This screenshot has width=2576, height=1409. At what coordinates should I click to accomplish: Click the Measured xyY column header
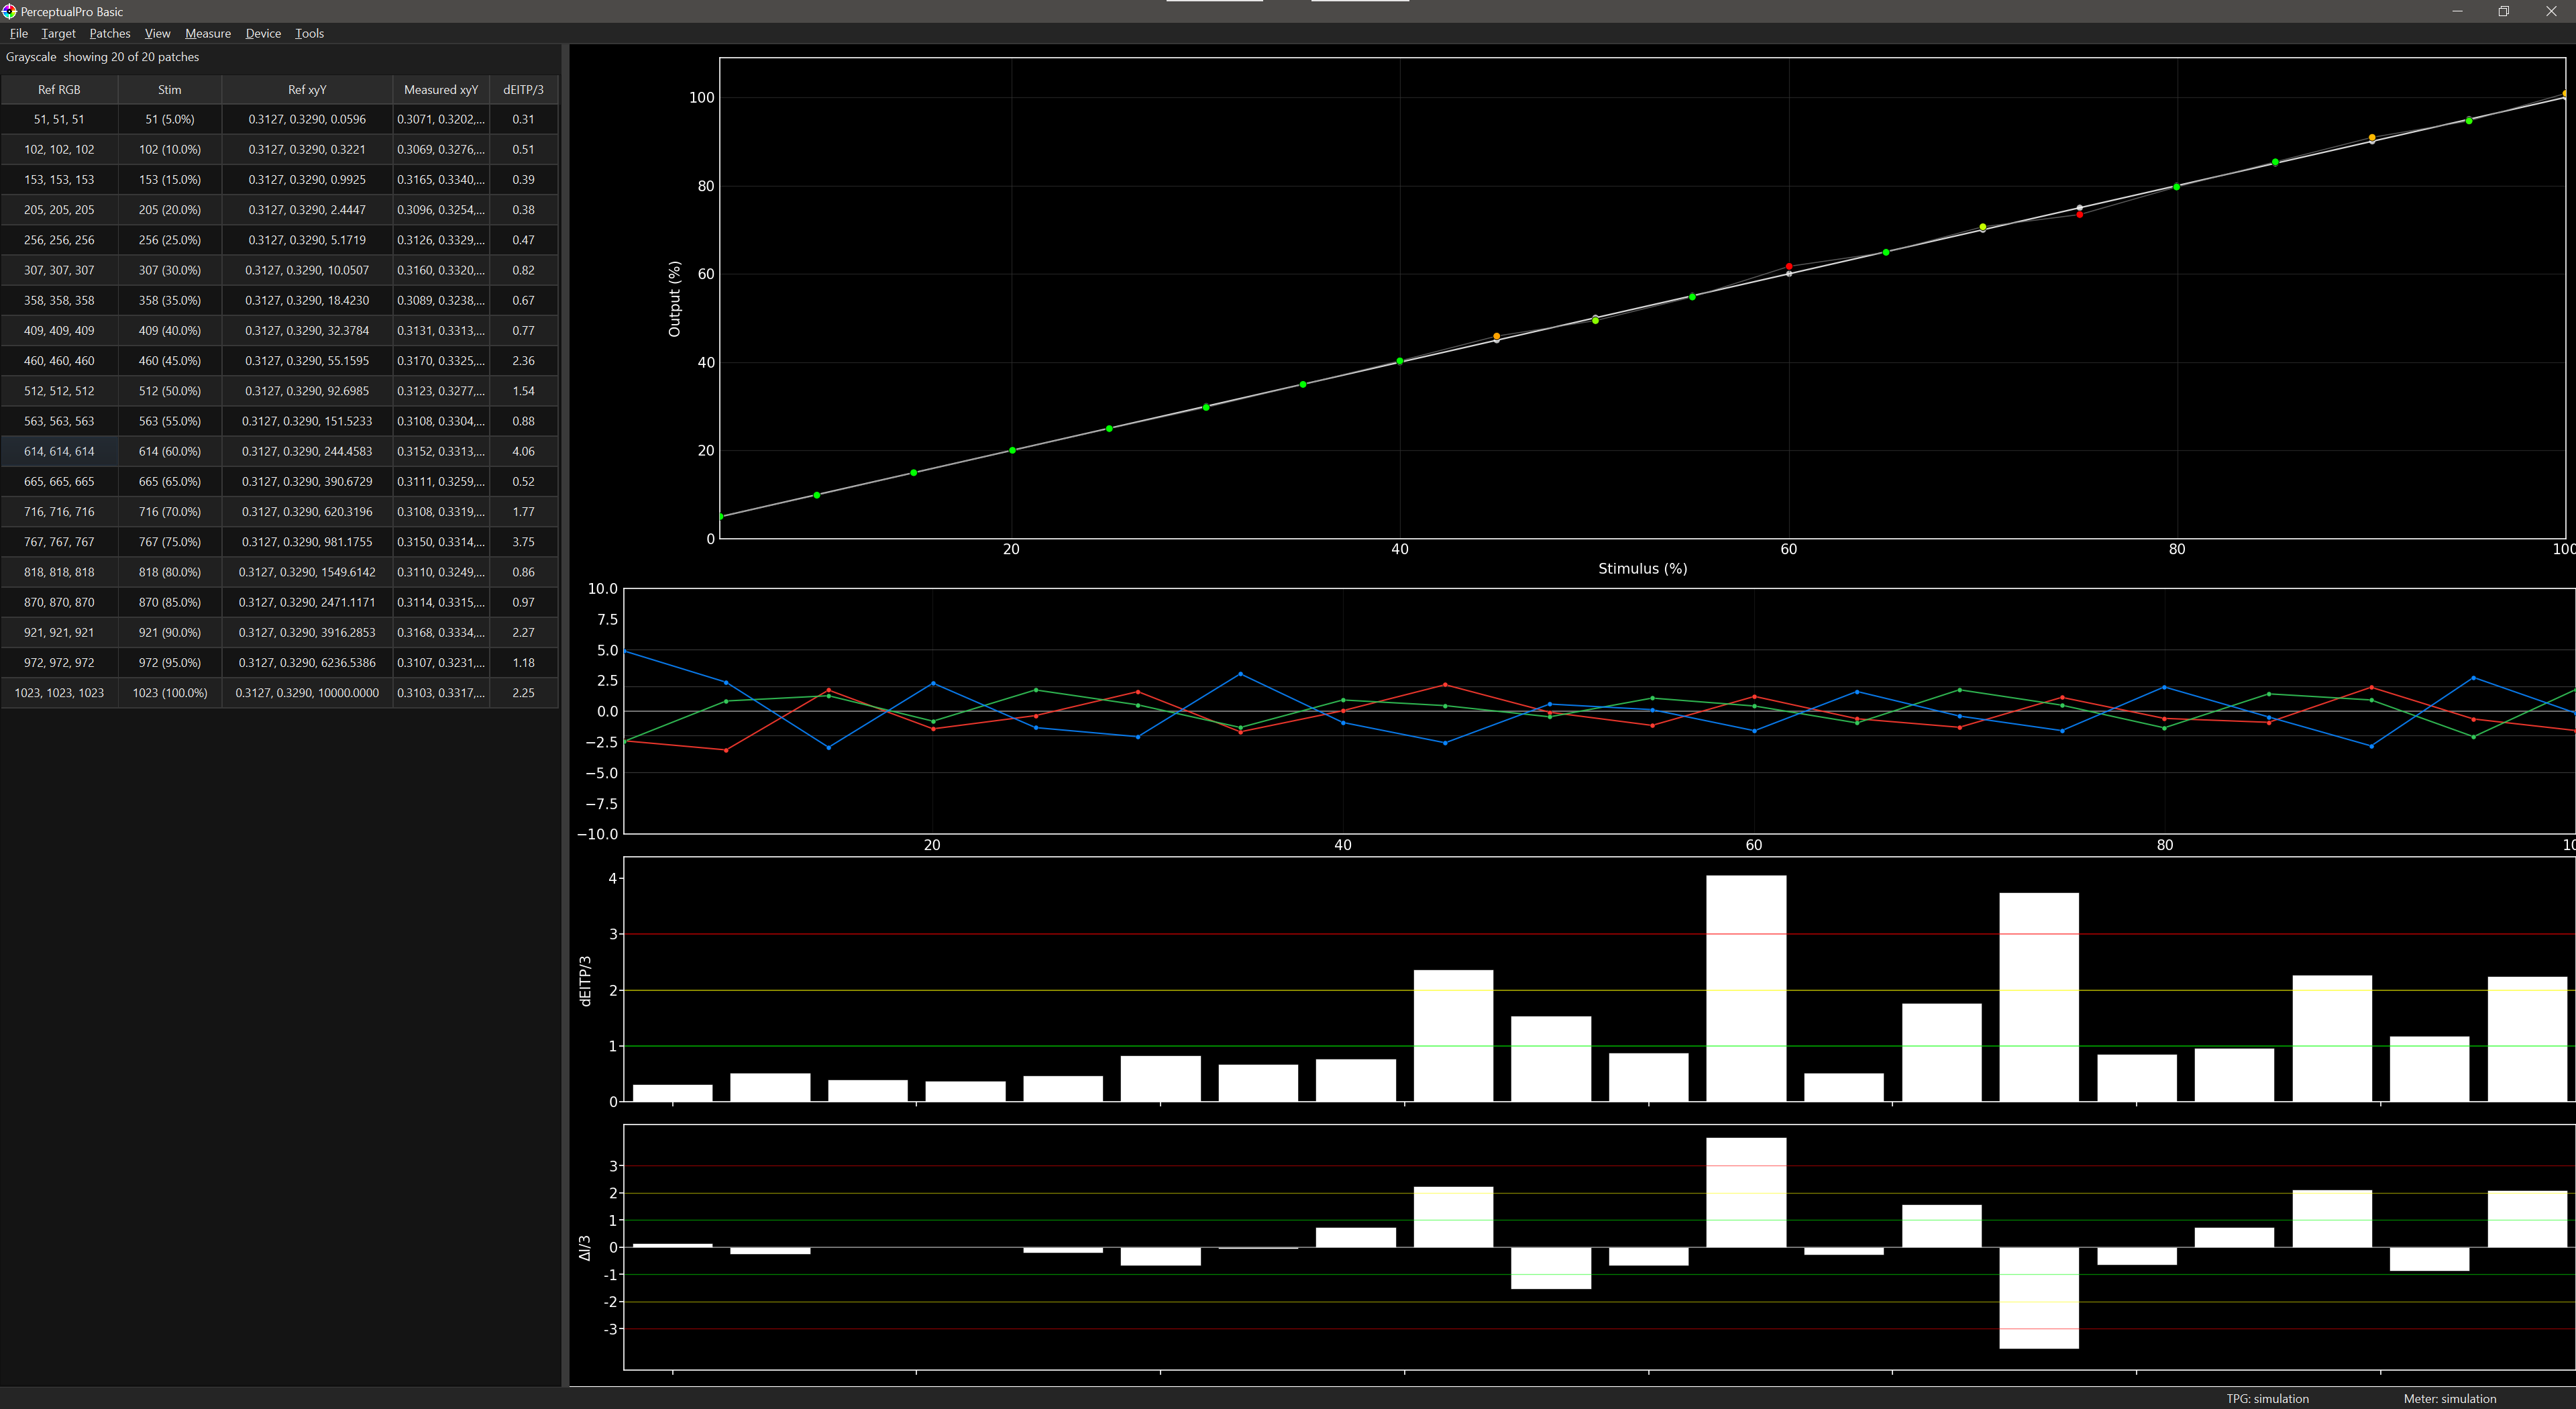point(441,89)
